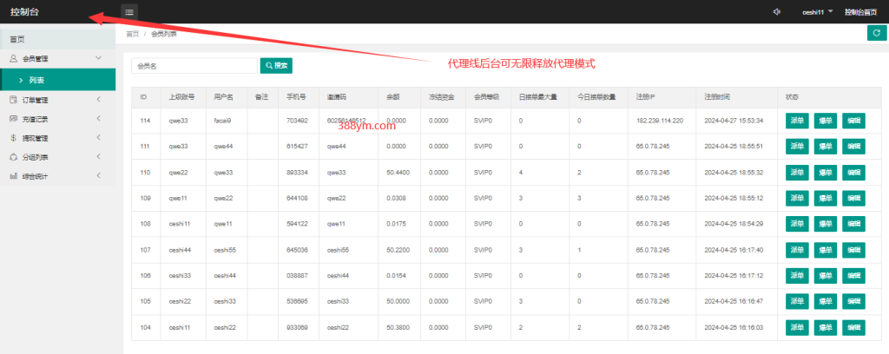Click the 会员管理 user icon in sidebar
The height and width of the screenshot is (354, 889).
[x=14, y=58]
